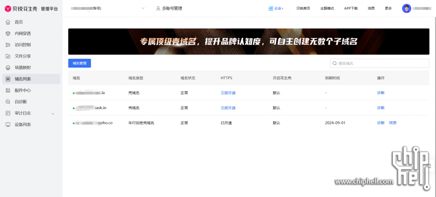Click the expiry date 2024-09-01
This screenshot has width=436, height=197.
point(335,123)
